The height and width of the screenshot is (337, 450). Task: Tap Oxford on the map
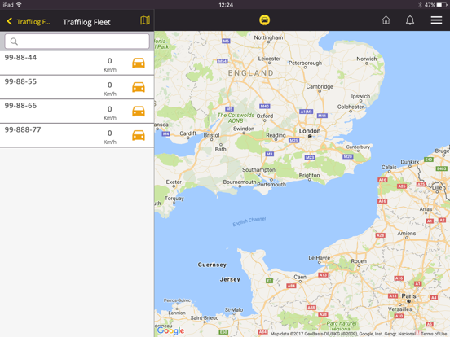point(265,116)
